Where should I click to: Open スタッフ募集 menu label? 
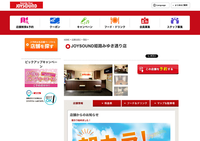(175, 27)
